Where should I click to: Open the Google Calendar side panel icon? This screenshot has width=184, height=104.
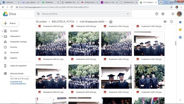(x=180, y=22)
